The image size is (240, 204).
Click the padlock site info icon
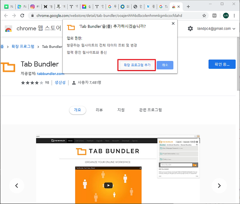32,16
